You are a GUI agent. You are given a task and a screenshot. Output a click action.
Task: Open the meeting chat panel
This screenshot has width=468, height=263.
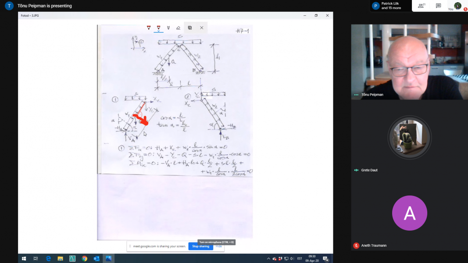(438, 6)
